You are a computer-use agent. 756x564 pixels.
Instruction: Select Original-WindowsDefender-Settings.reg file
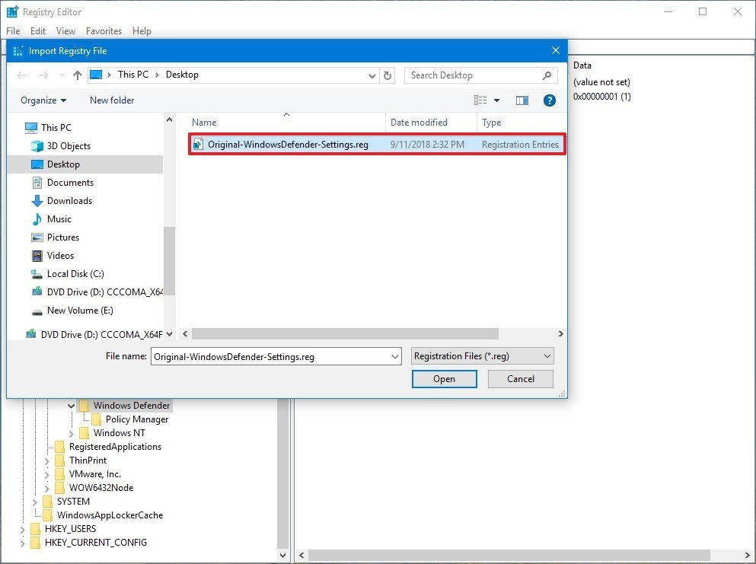377,145
